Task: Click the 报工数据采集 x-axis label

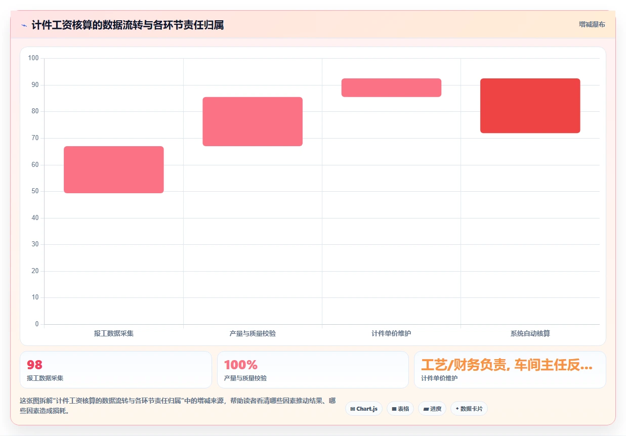Action: click(114, 334)
